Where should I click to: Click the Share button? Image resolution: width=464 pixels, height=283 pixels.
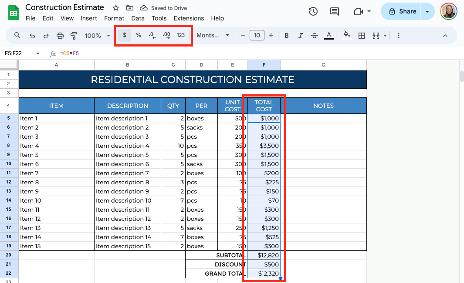(403, 11)
